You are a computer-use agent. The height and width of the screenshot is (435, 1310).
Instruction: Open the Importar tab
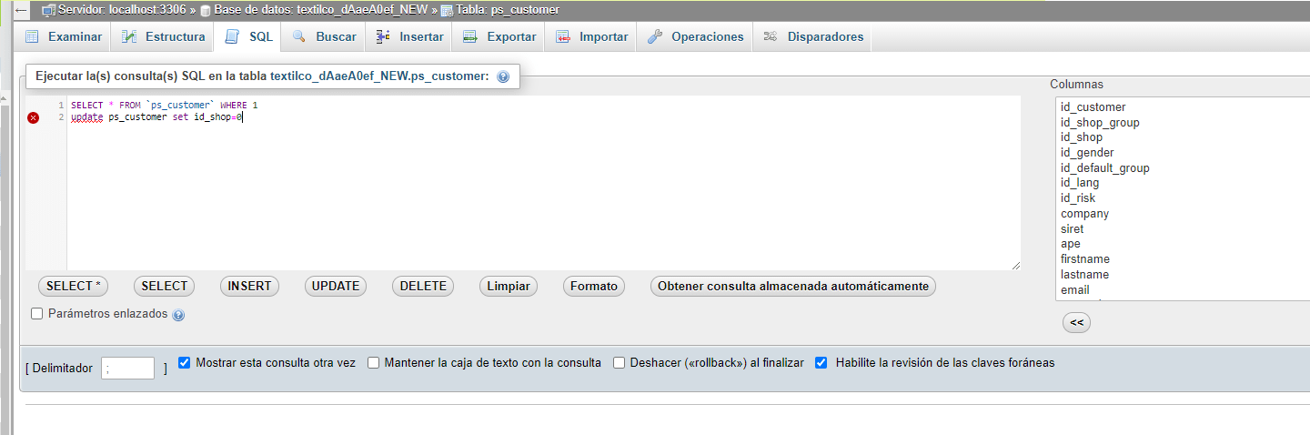coord(592,36)
